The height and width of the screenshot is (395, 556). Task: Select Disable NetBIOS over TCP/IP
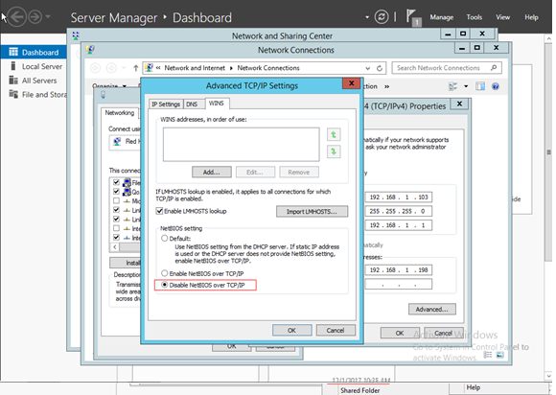click(x=164, y=285)
